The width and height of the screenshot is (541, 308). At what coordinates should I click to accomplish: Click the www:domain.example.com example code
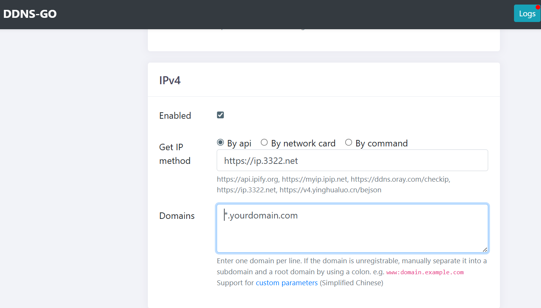[425, 272]
